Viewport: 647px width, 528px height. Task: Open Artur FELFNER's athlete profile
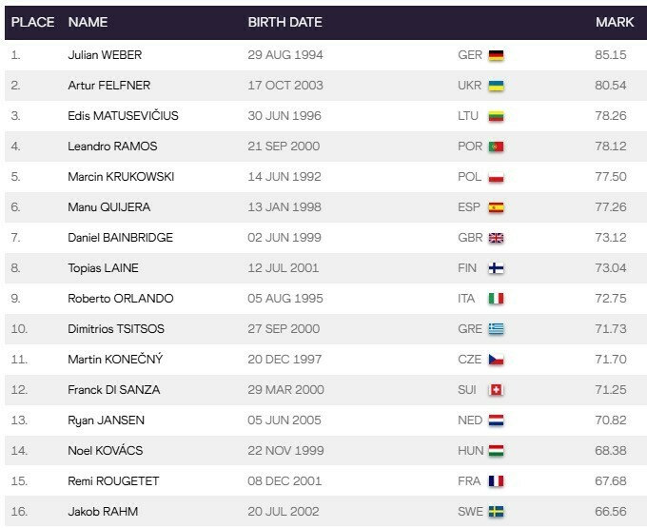tap(109, 86)
